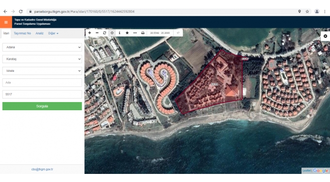Open the orange hamburger menu
The image size is (330, 182).
pos(6,22)
